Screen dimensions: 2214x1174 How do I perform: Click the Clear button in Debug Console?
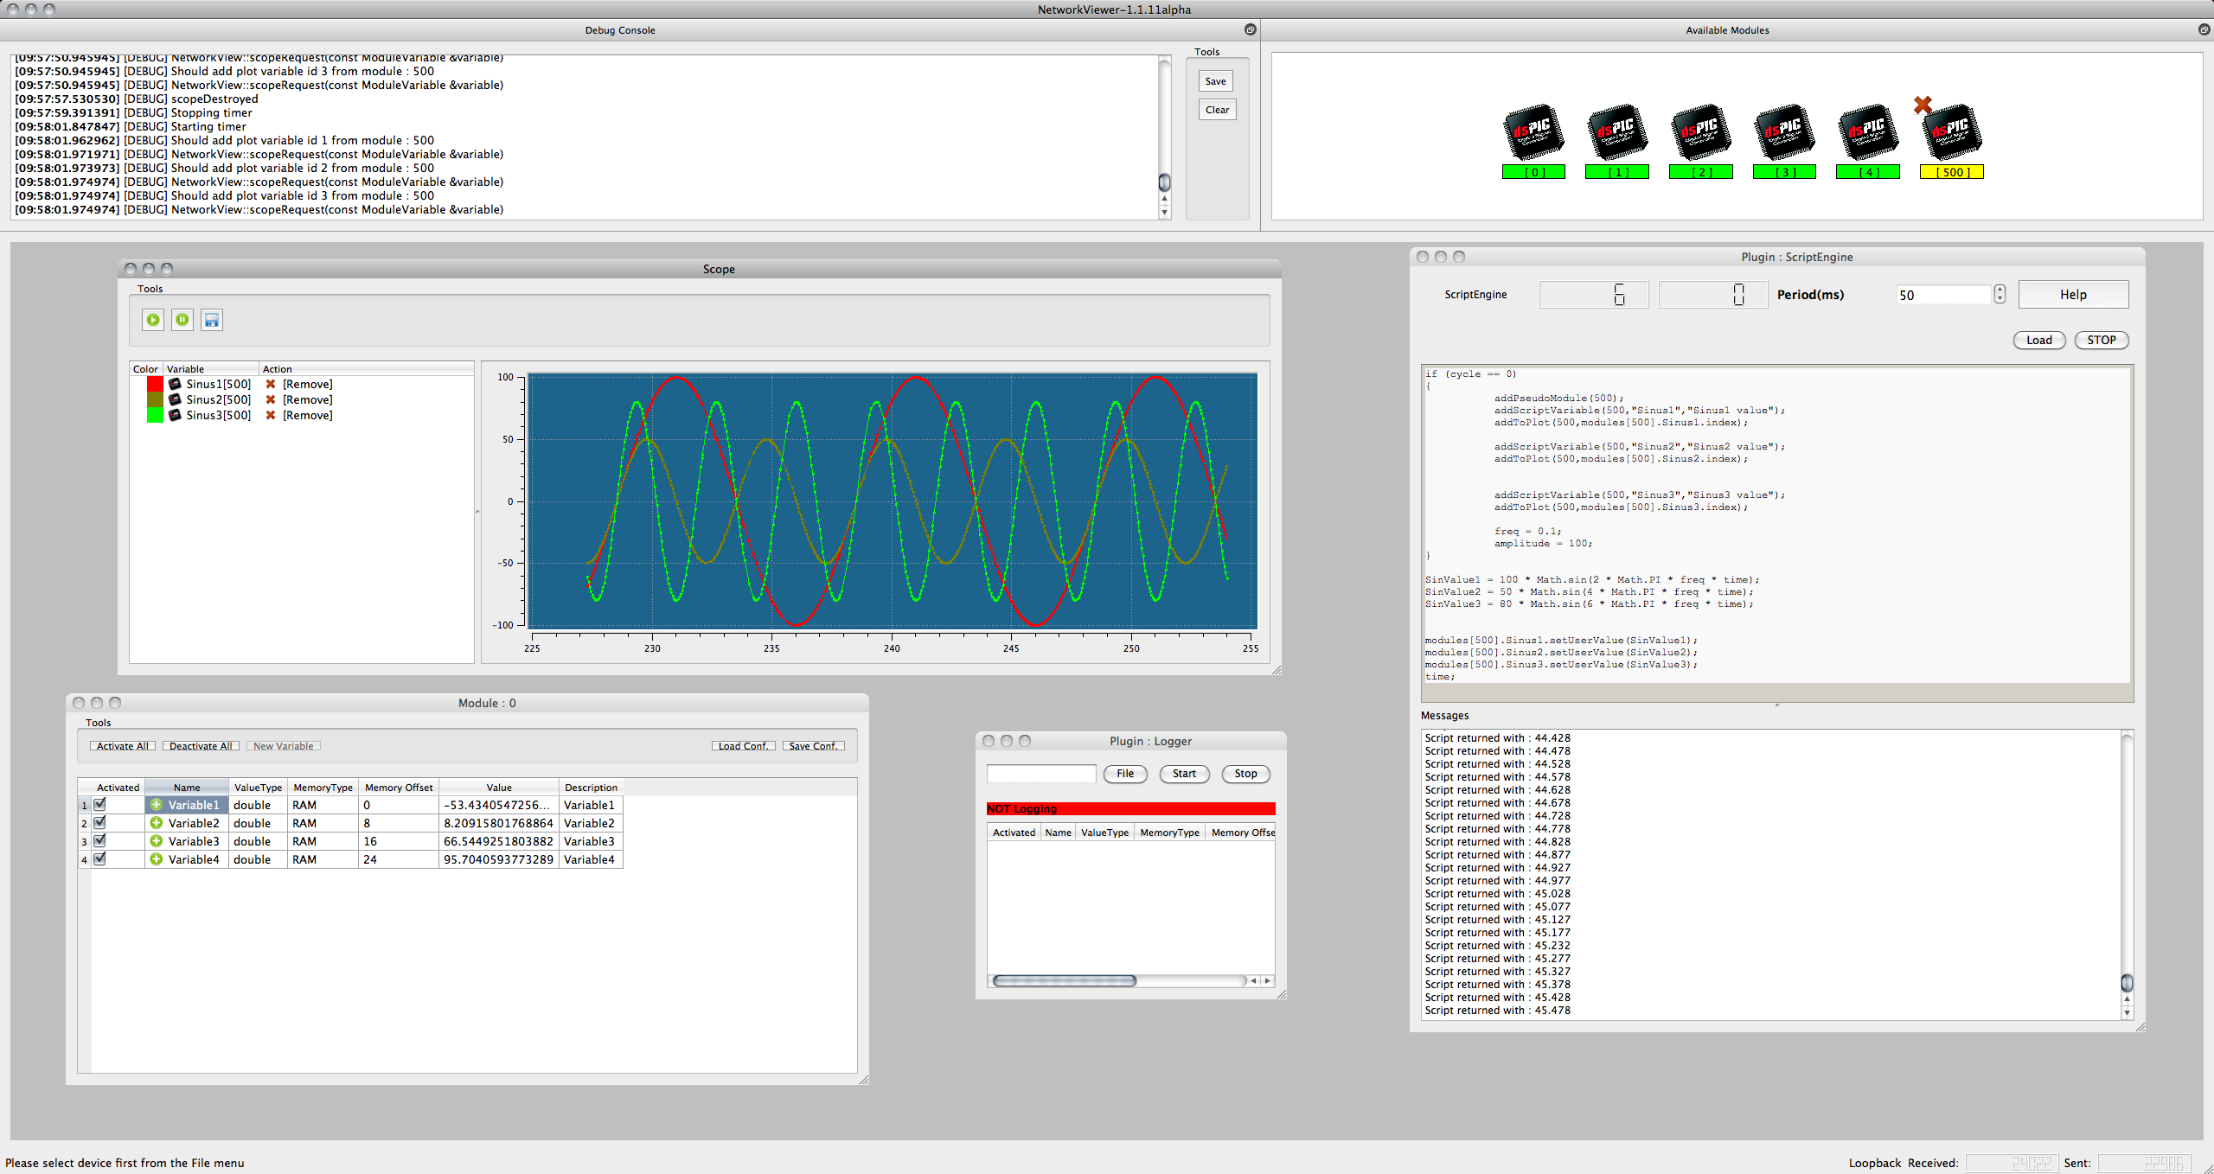pyautogui.click(x=1217, y=110)
